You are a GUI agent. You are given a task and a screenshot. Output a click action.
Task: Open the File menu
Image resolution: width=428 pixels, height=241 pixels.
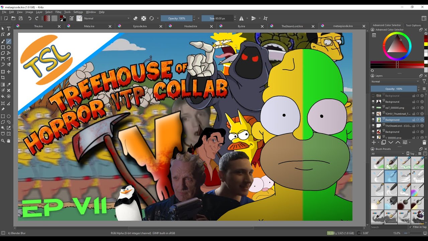click(x=4, y=12)
